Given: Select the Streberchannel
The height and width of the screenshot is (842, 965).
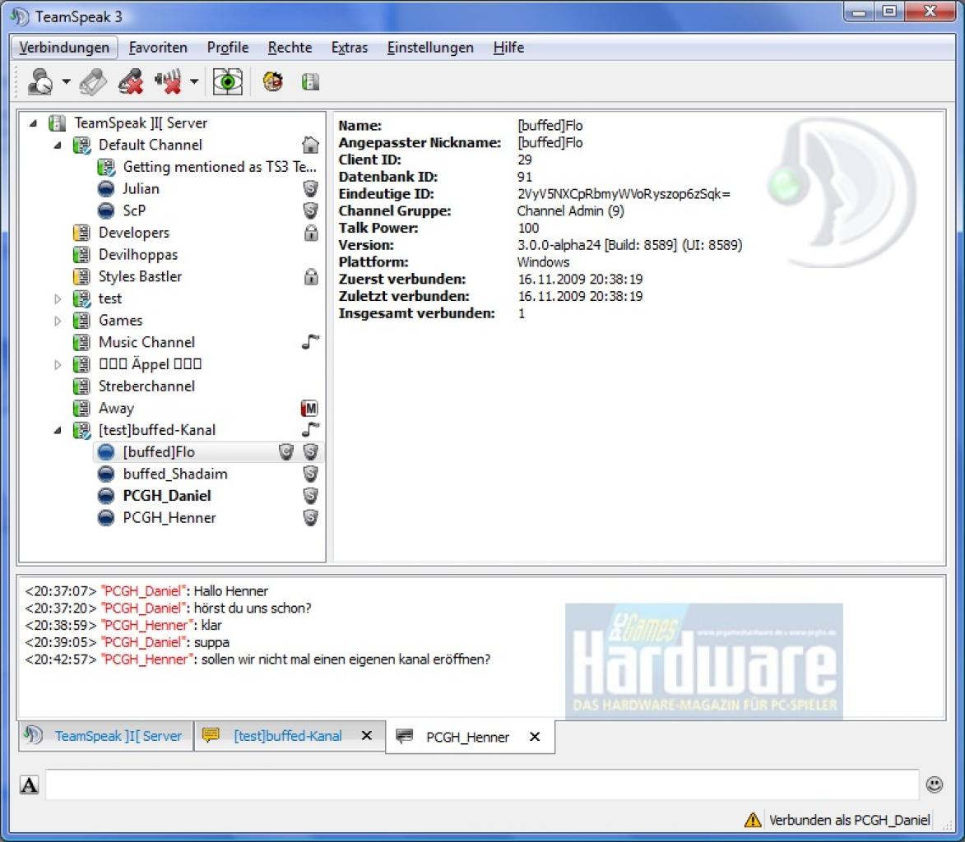Looking at the screenshot, I should (x=146, y=386).
